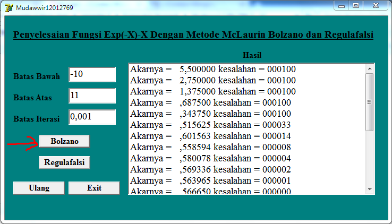Focus the Batas Atas input field

(92, 96)
